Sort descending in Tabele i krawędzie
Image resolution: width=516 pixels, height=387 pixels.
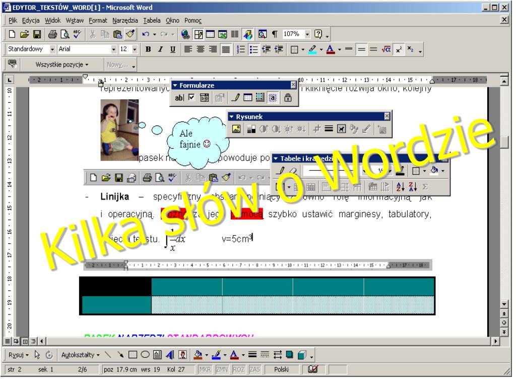413,187
